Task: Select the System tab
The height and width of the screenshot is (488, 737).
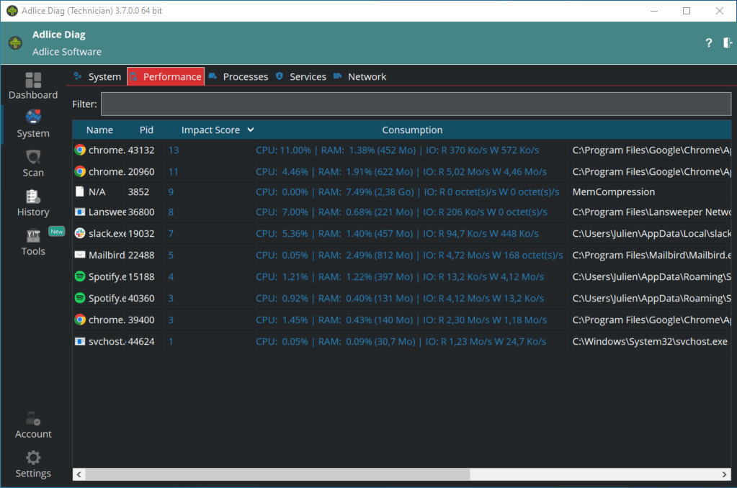Action: click(x=104, y=77)
